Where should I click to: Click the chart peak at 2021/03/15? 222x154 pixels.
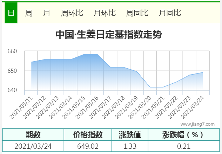[x=84, y=54]
